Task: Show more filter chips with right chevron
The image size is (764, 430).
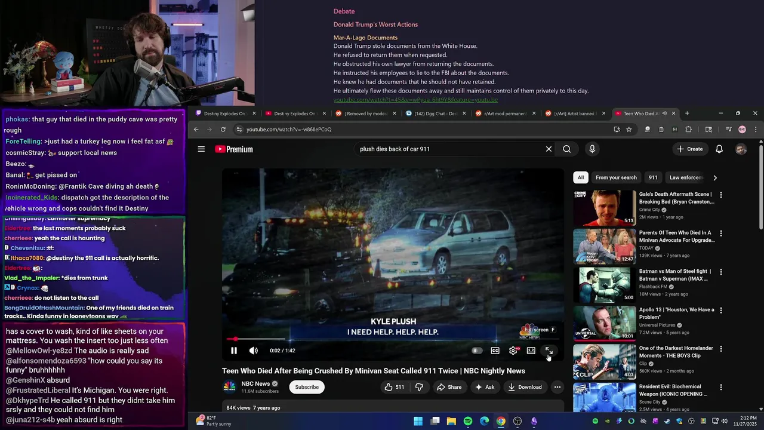Action: click(715, 177)
